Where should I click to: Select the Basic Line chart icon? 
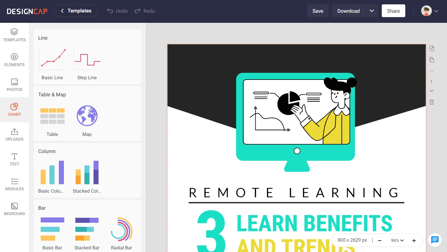click(x=52, y=59)
